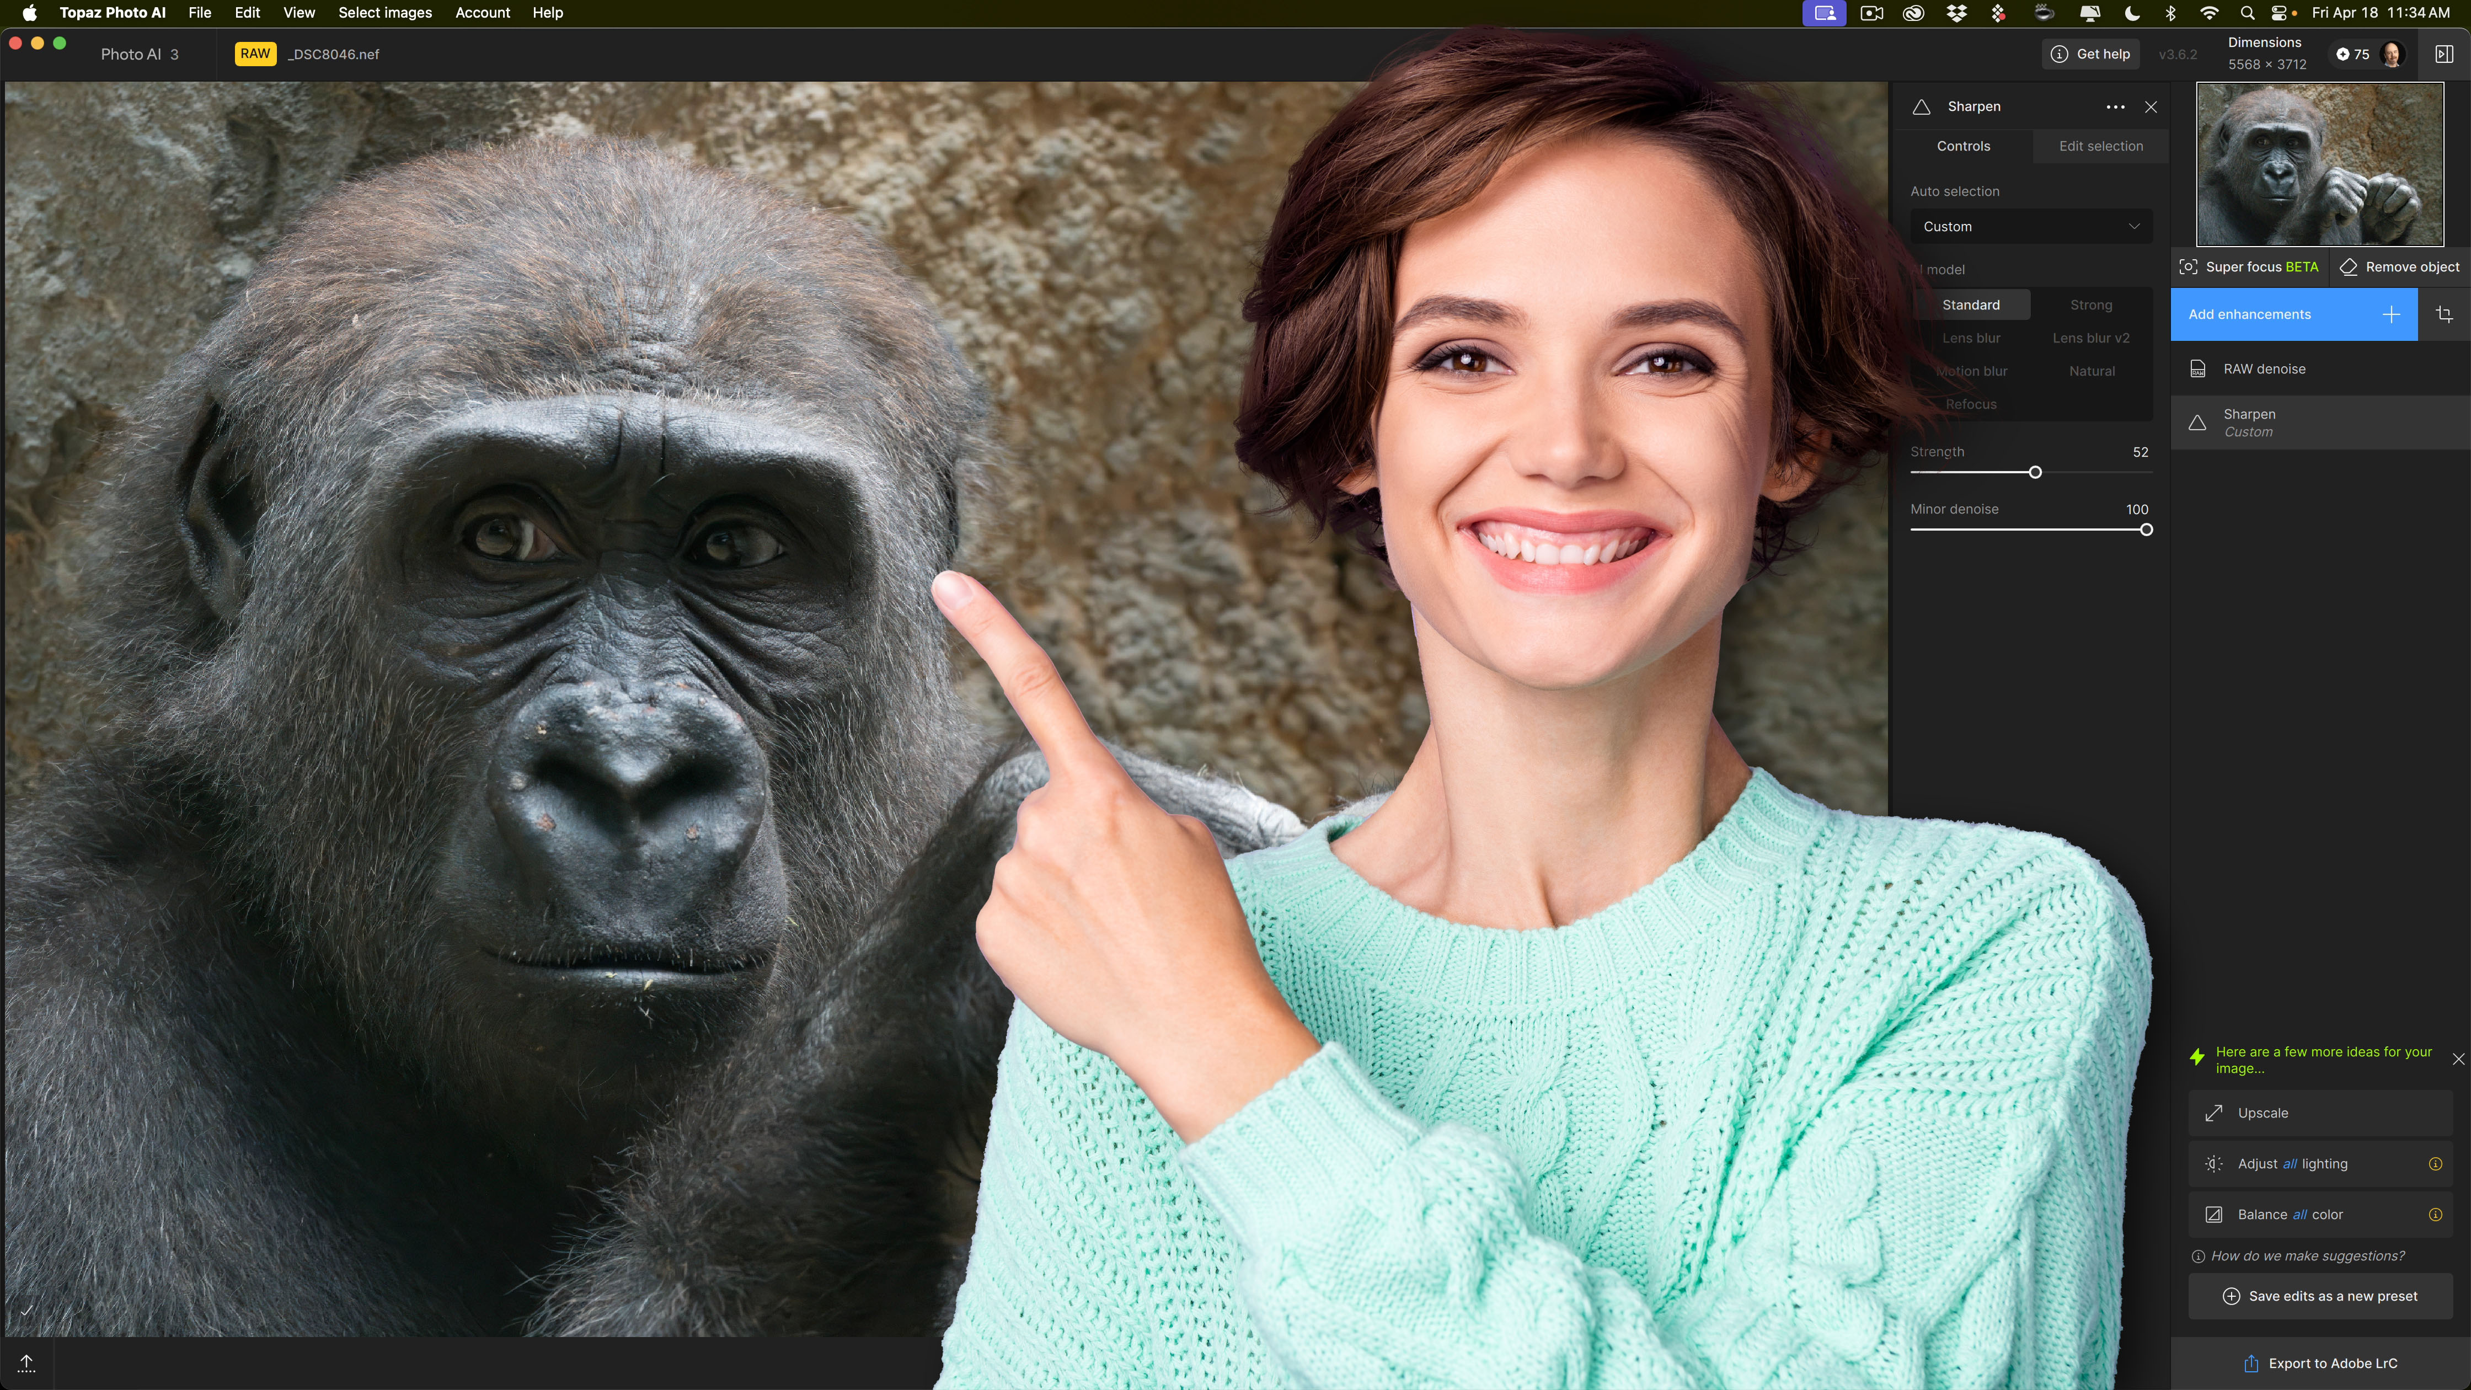Toggle the right sidebar panel icon
The width and height of the screenshot is (2471, 1390).
click(x=2444, y=54)
